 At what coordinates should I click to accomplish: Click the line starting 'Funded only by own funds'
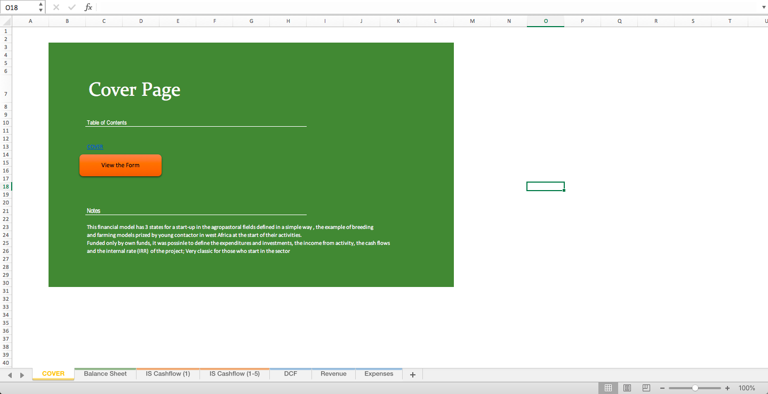click(238, 243)
